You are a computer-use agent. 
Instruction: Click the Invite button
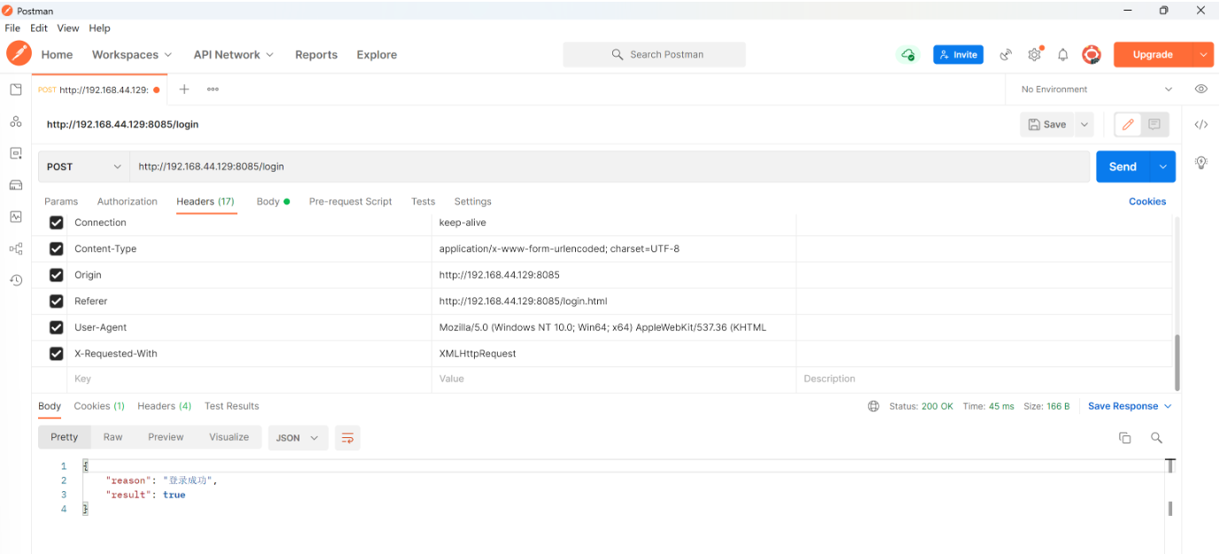point(958,55)
